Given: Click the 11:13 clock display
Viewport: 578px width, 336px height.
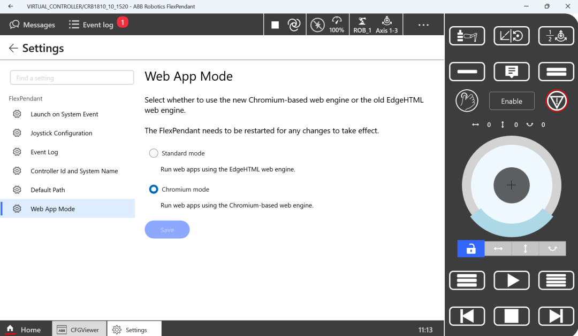Looking at the screenshot, I should (425, 330).
